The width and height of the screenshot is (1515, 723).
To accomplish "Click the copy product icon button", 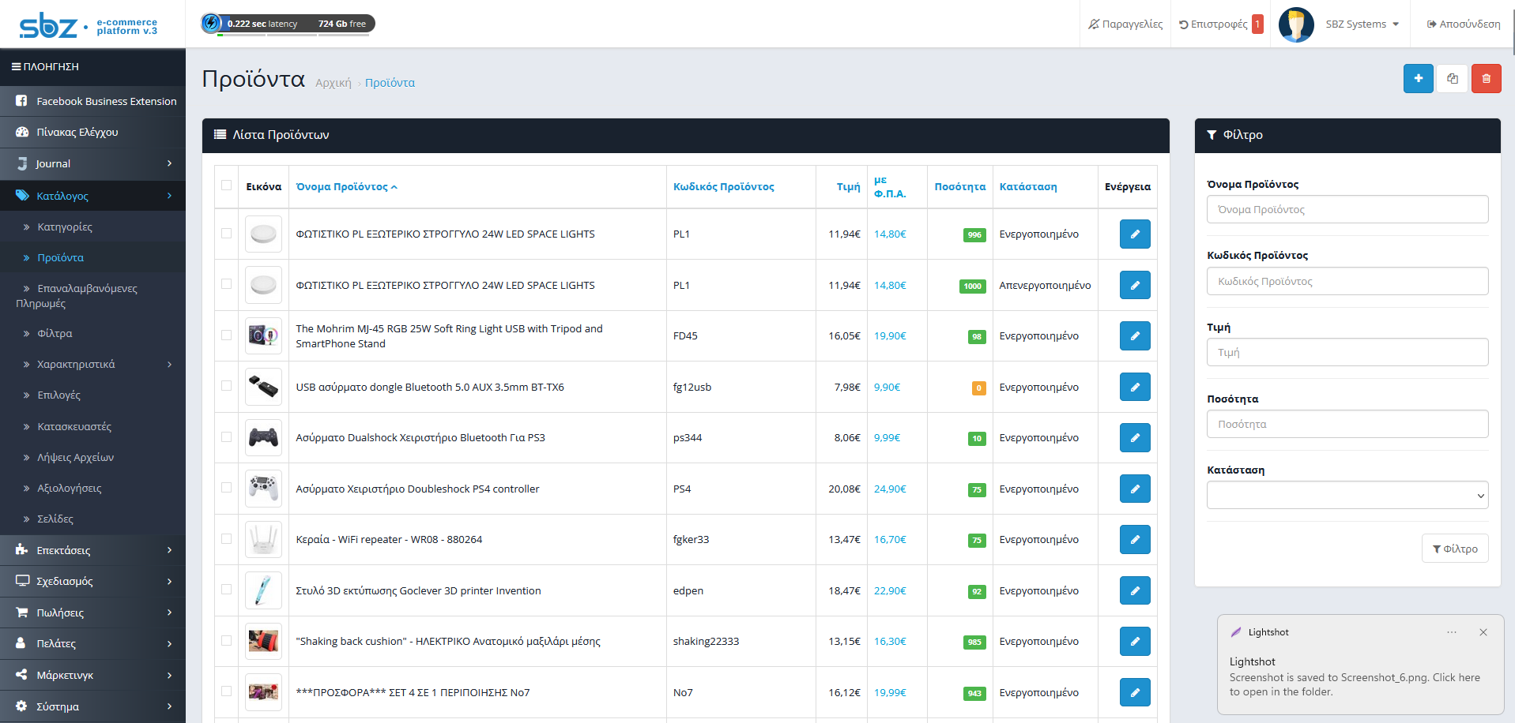I will pyautogui.click(x=1452, y=78).
